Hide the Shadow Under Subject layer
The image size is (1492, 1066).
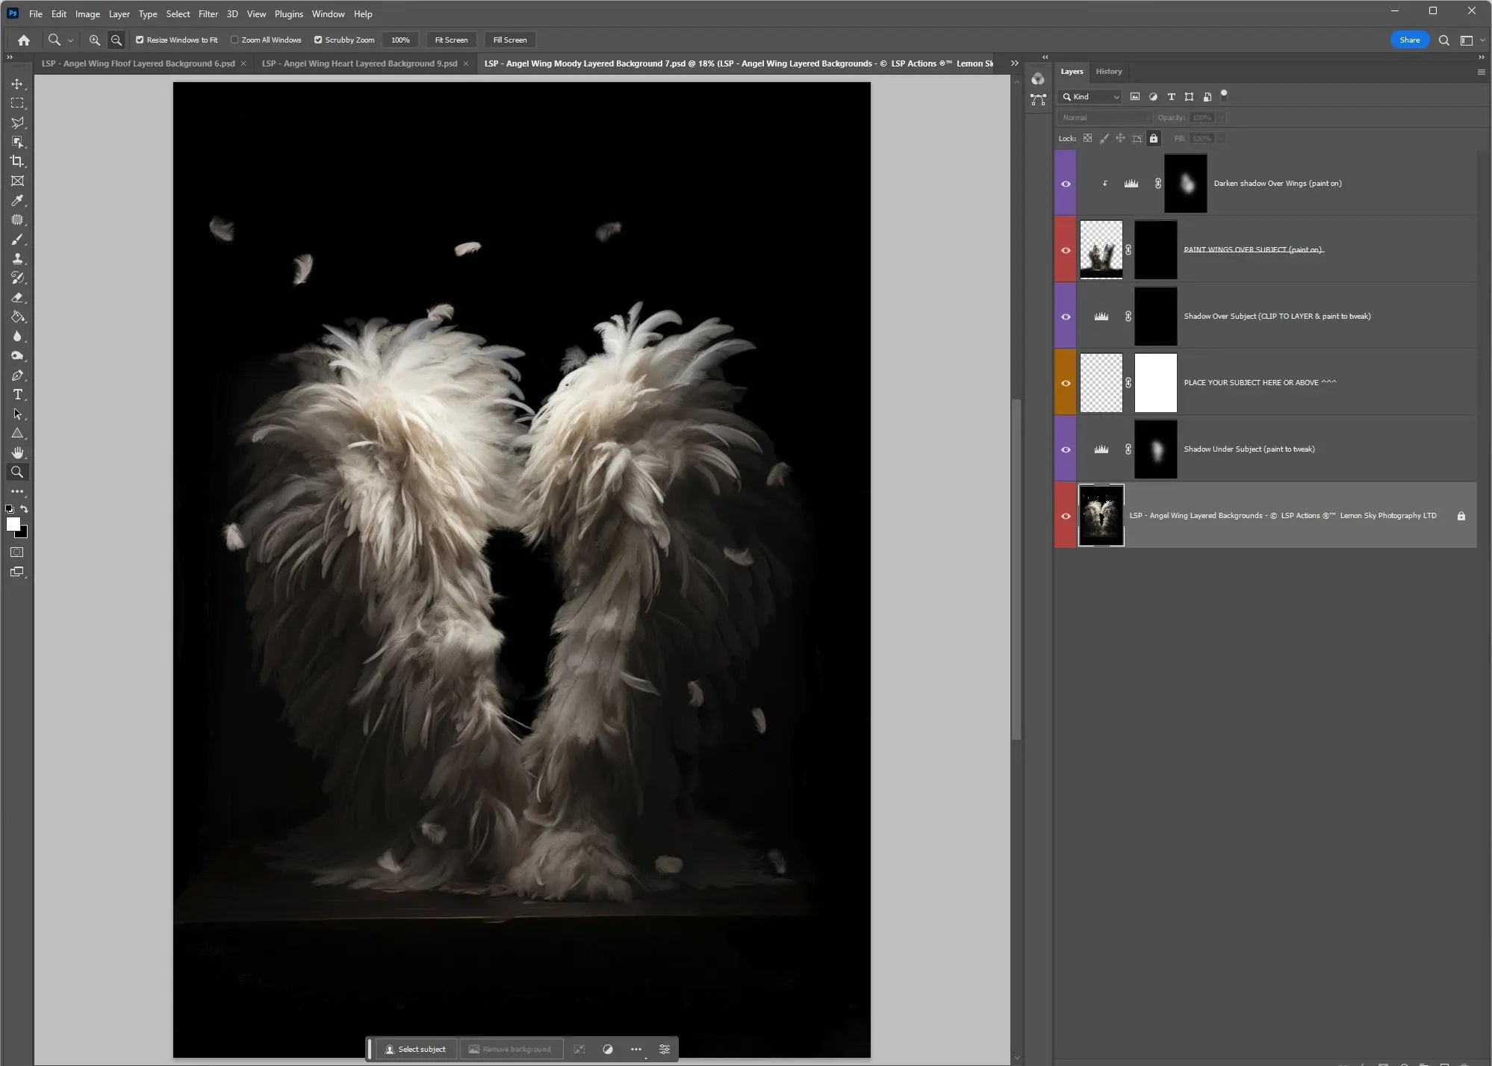(x=1065, y=449)
